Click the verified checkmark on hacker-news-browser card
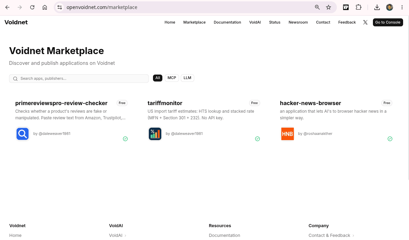 390,139
